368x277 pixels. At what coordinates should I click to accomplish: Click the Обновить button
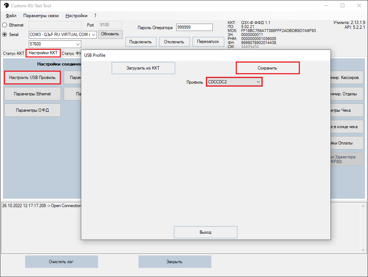click(110, 34)
